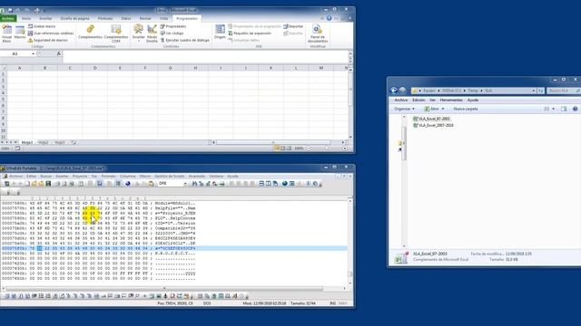
Task: Click Find binoculars icon in UltraEdit toolbar
Action: (194, 183)
